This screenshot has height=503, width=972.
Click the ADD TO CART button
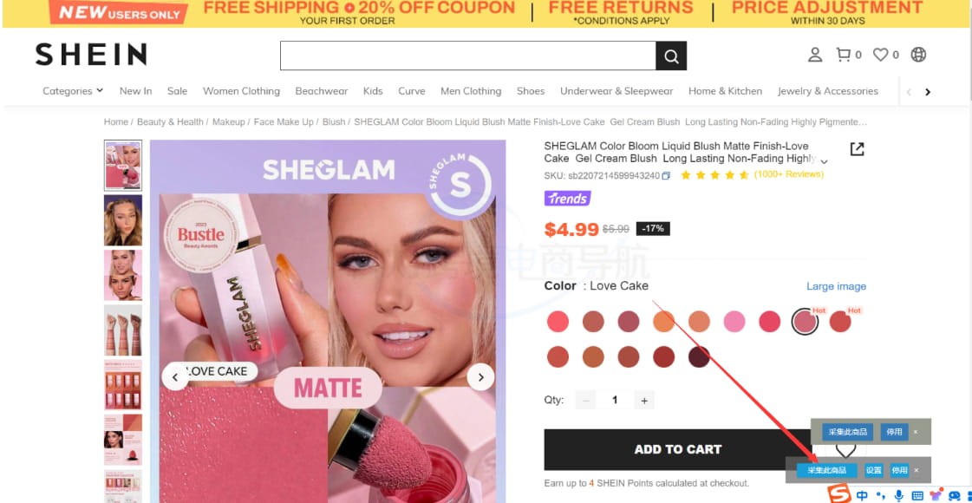[x=677, y=449]
